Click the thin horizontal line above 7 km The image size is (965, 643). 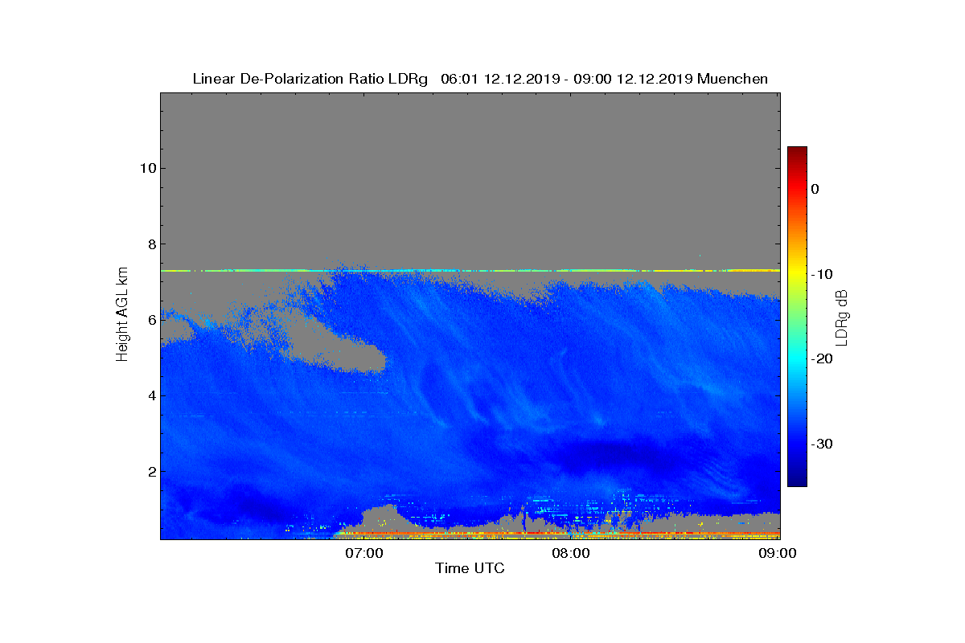pyautogui.click(x=470, y=271)
